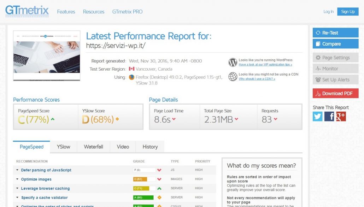Viewport: 364px width, 207px height.
Task: Click the Firefox browser icon
Action: 131,77
